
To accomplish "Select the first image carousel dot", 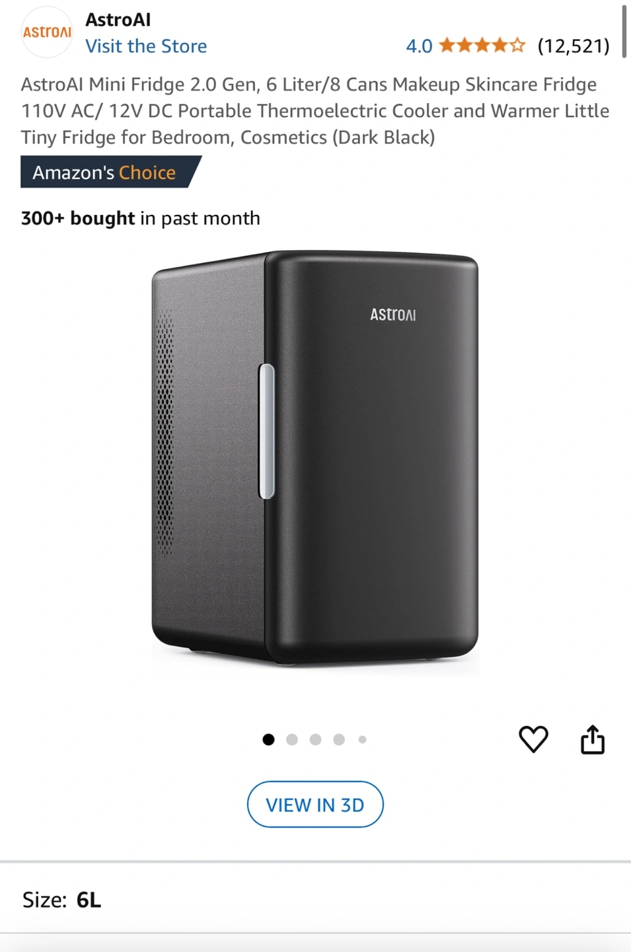I will (x=268, y=739).
